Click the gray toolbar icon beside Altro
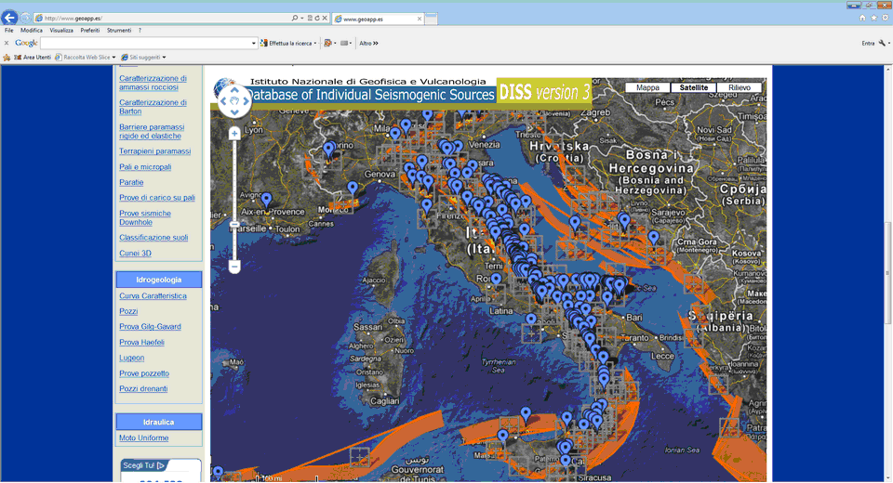The image size is (893, 483). pos(344,44)
